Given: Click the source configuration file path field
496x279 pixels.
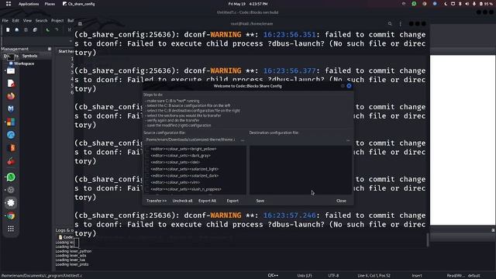Looking at the screenshot, I should coord(191,139).
